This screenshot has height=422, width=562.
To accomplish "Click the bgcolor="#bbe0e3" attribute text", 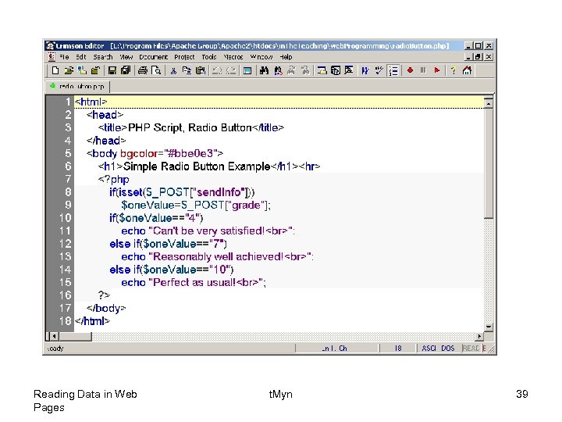I will [169, 154].
